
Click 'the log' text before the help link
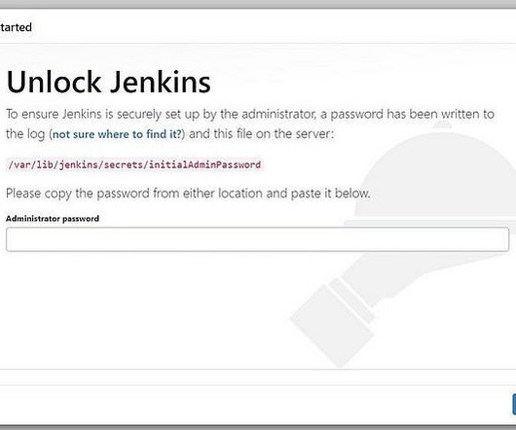coord(25,134)
